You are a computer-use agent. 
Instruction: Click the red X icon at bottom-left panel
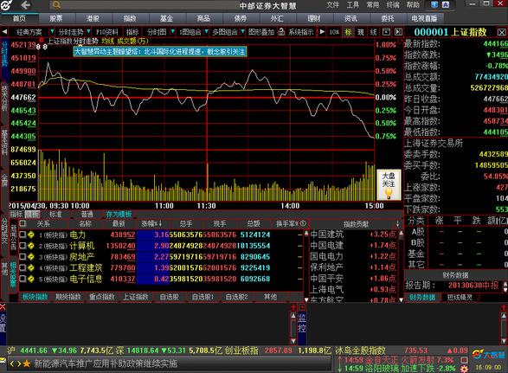coord(3,306)
